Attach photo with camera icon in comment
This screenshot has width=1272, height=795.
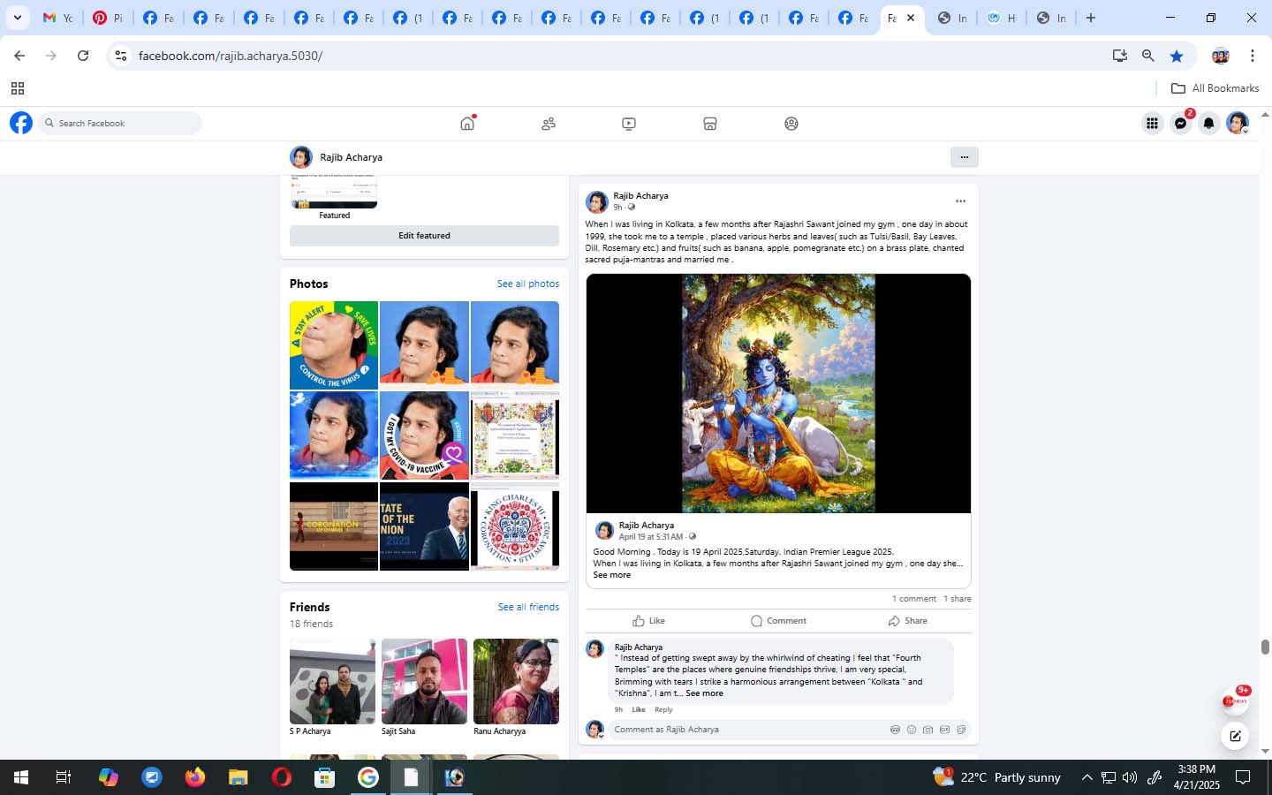click(927, 730)
